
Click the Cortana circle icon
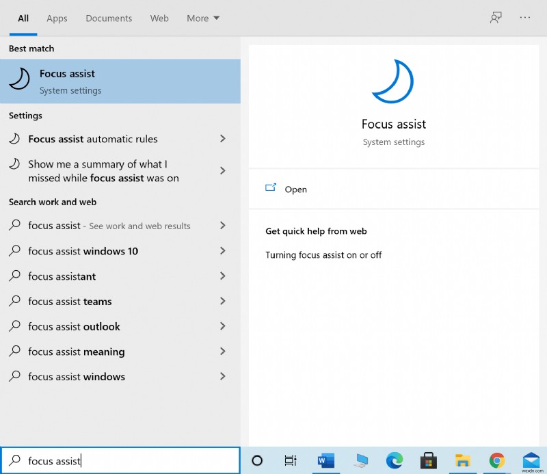tap(257, 460)
